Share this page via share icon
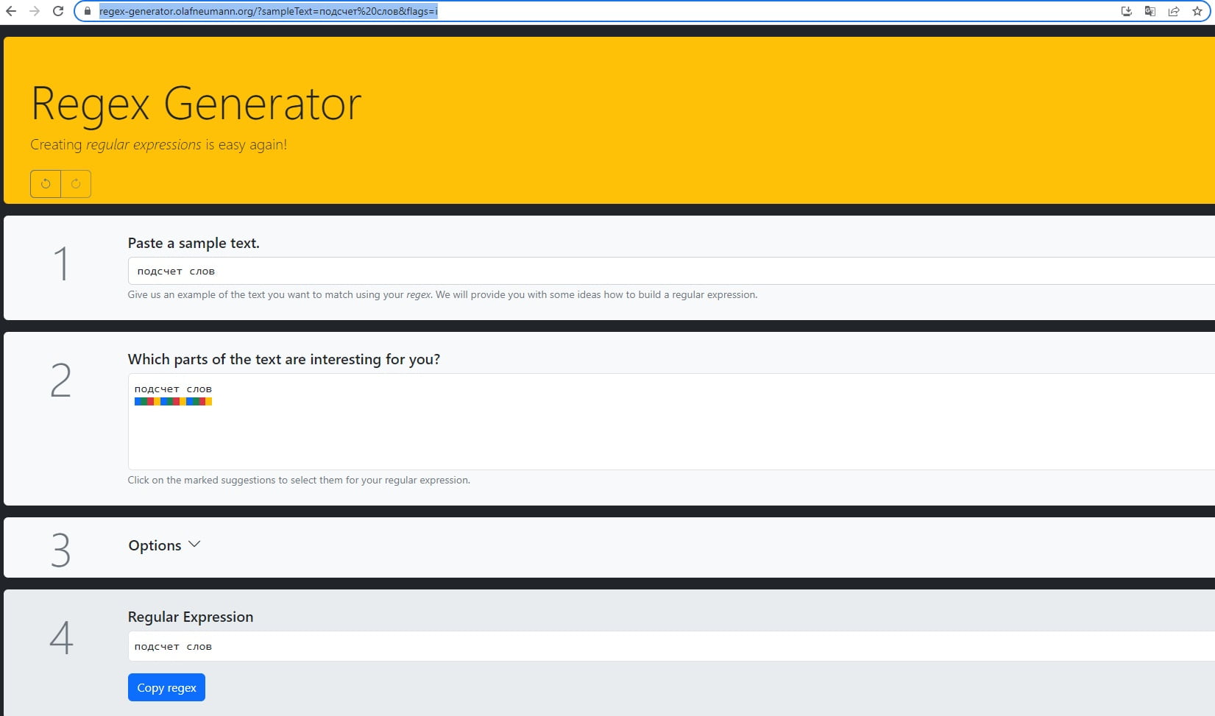The width and height of the screenshot is (1215, 716). tap(1174, 11)
